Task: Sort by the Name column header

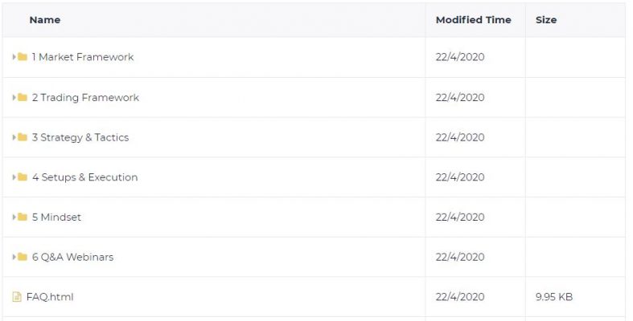Action: pos(45,20)
